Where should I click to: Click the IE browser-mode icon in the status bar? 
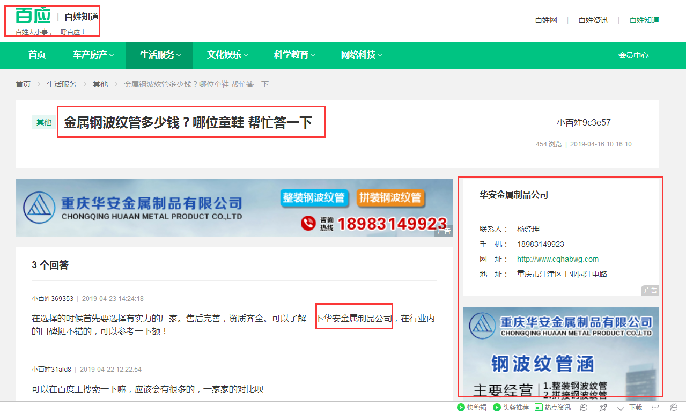tap(674, 408)
